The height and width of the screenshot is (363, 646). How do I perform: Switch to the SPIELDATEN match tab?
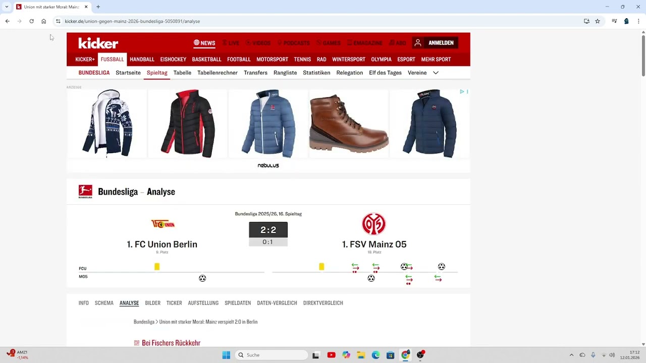tap(238, 303)
